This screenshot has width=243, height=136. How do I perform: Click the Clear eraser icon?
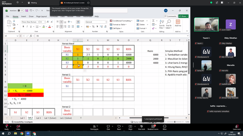click(x=153, y=28)
